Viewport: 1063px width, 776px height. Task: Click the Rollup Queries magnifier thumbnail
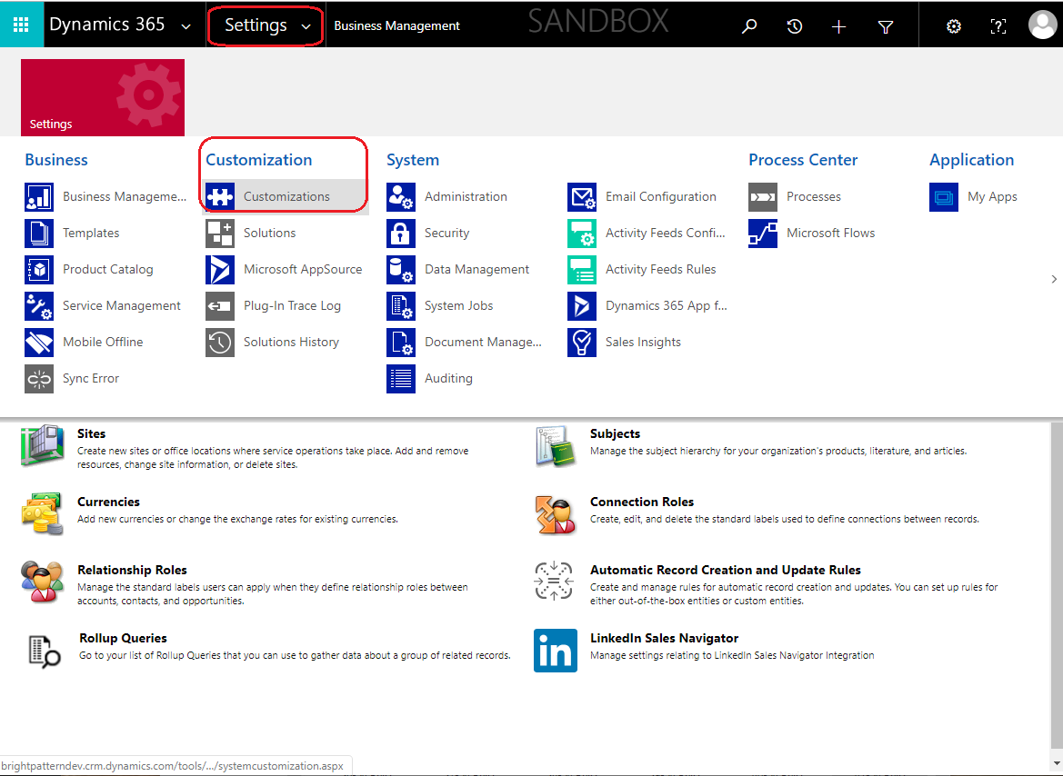click(x=44, y=652)
